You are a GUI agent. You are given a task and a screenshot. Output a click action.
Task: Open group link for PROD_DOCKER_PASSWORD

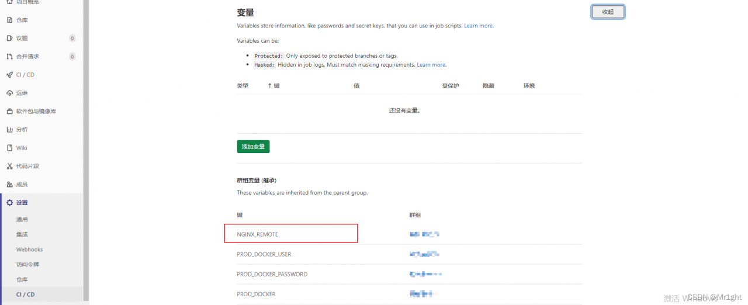[425, 274]
